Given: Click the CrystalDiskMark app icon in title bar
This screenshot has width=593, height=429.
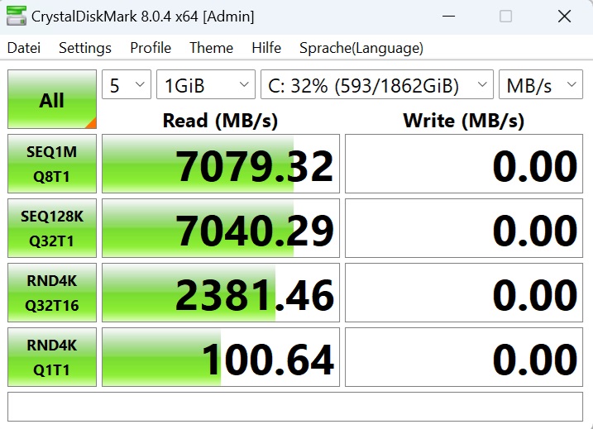Looking at the screenshot, I should [x=17, y=17].
